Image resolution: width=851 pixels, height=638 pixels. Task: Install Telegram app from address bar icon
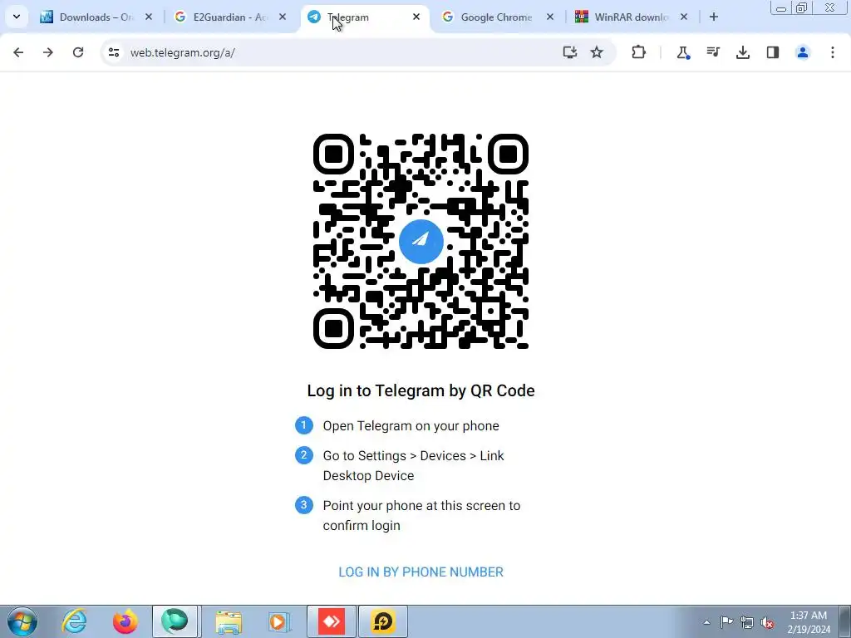click(570, 52)
